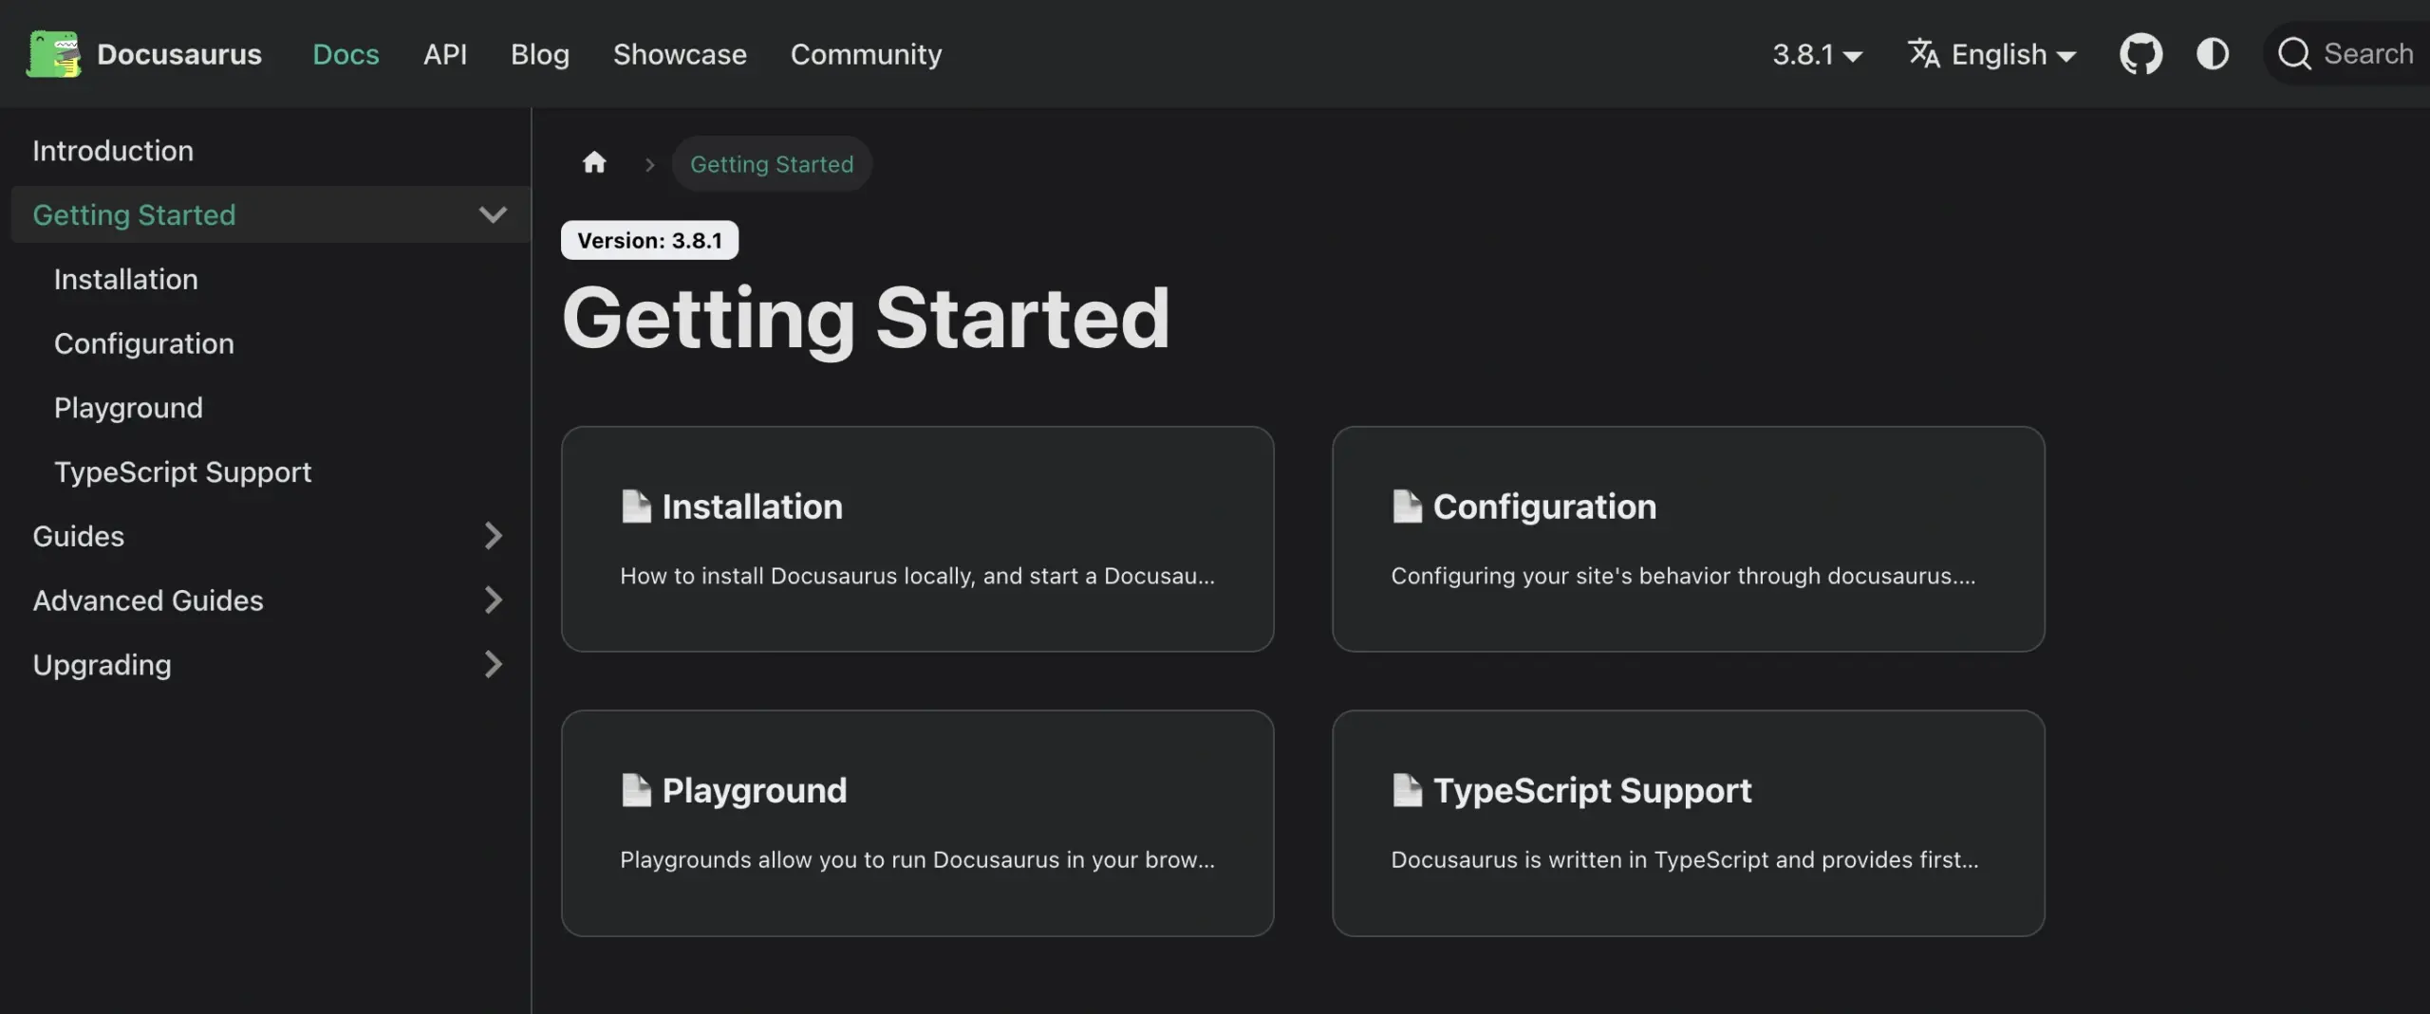Screen dimensions: 2430x1014
Task: Select Upgrading sidebar label
Action: [103, 665]
